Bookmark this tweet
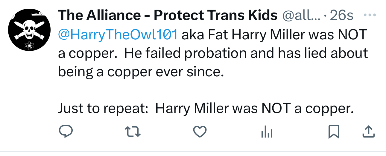386x156 pixels. click(x=334, y=132)
